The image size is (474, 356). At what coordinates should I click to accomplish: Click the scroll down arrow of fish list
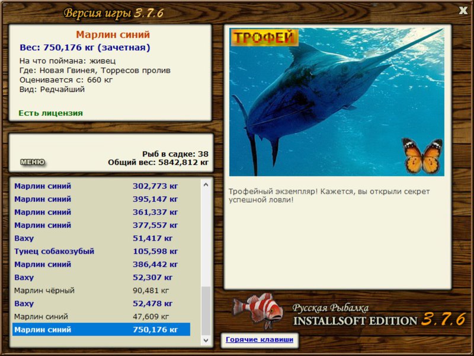pos(206,340)
